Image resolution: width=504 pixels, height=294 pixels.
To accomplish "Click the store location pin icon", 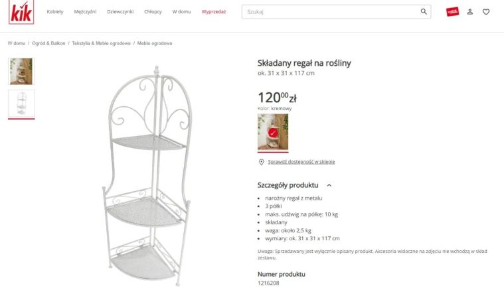I will [x=262, y=162].
